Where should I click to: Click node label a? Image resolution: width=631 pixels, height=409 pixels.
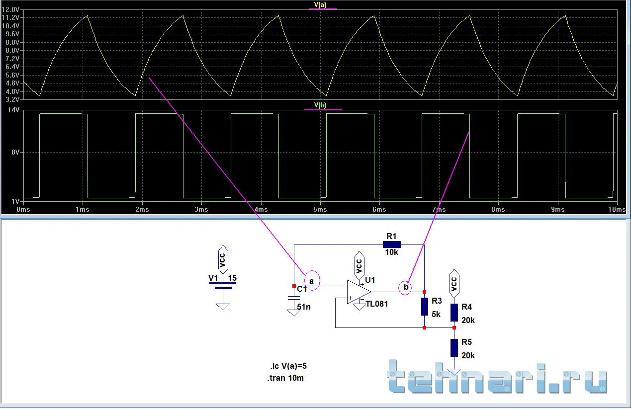coord(312,281)
